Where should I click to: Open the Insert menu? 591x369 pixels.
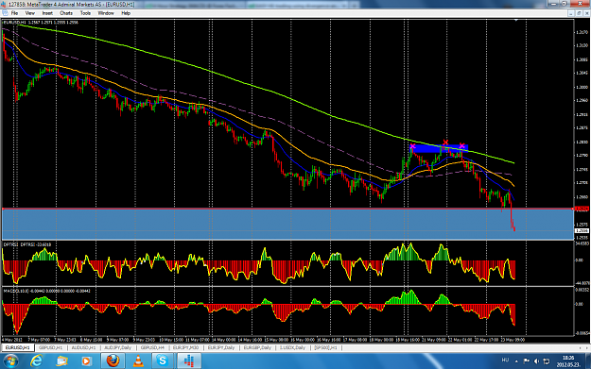point(47,13)
